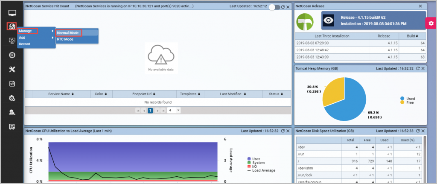This screenshot has width=437, height=184.
Task: Toggle the I/O series legend in CPU chart
Action: click(x=252, y=166)
